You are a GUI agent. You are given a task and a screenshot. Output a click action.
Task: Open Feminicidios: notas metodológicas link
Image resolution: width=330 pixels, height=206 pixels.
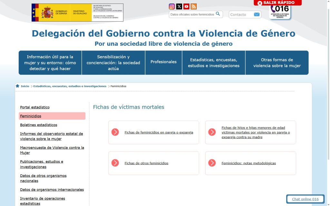click(248, 163)
